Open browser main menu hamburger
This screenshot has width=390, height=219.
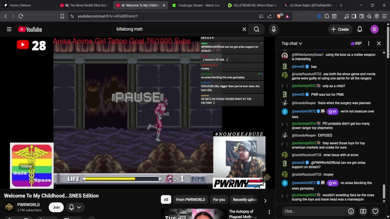pyautogui.click(x=385, y=16)
